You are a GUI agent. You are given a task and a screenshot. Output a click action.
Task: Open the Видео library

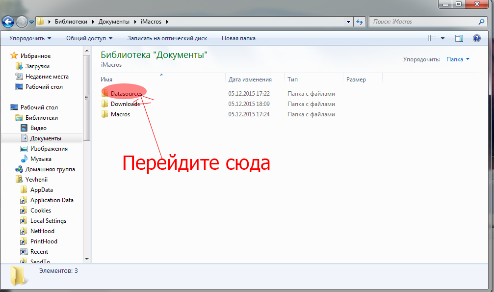(x=38, y=128)
